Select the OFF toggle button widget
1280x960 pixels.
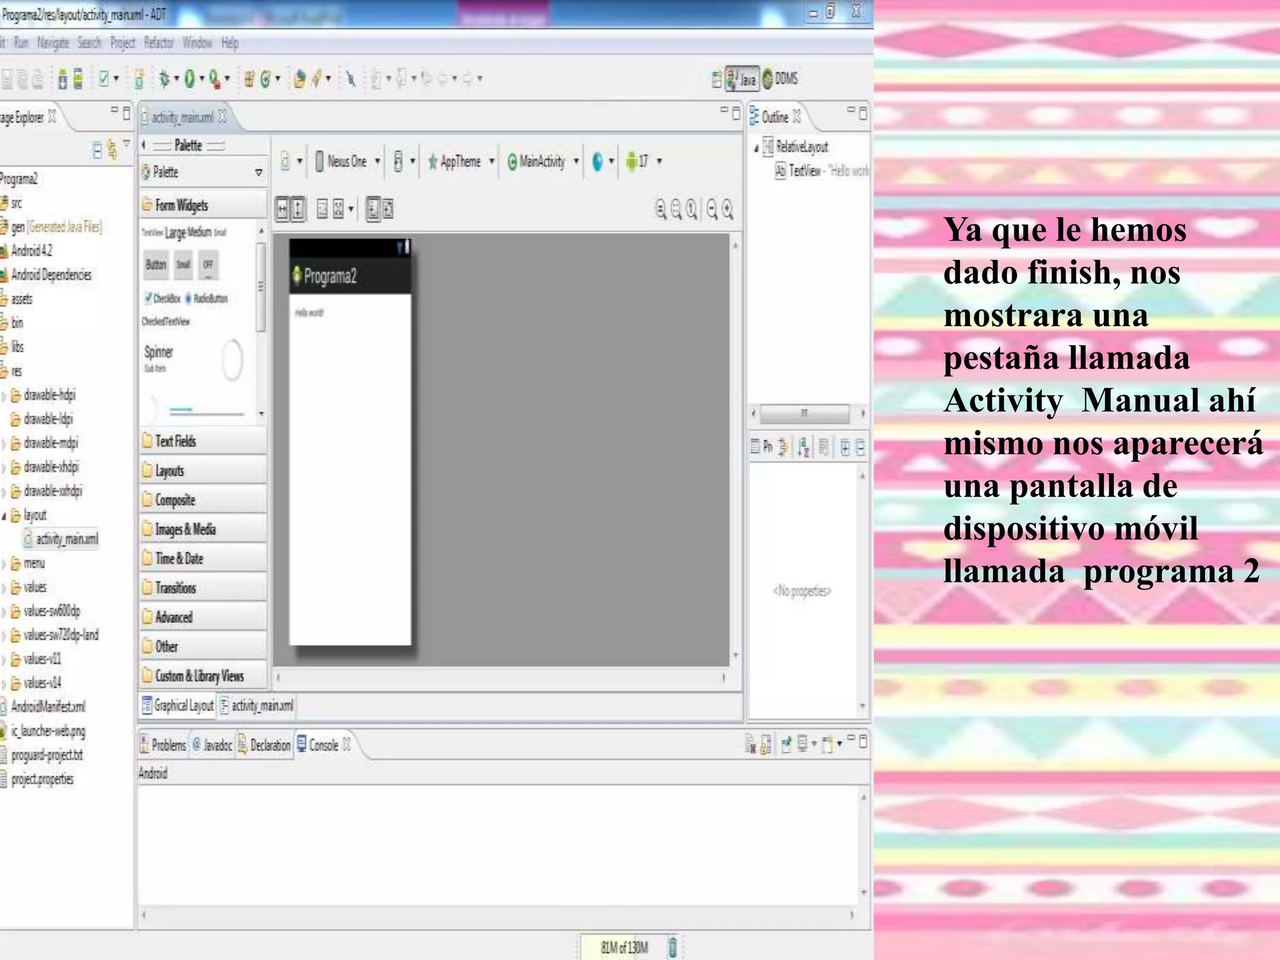click(208, 265)
